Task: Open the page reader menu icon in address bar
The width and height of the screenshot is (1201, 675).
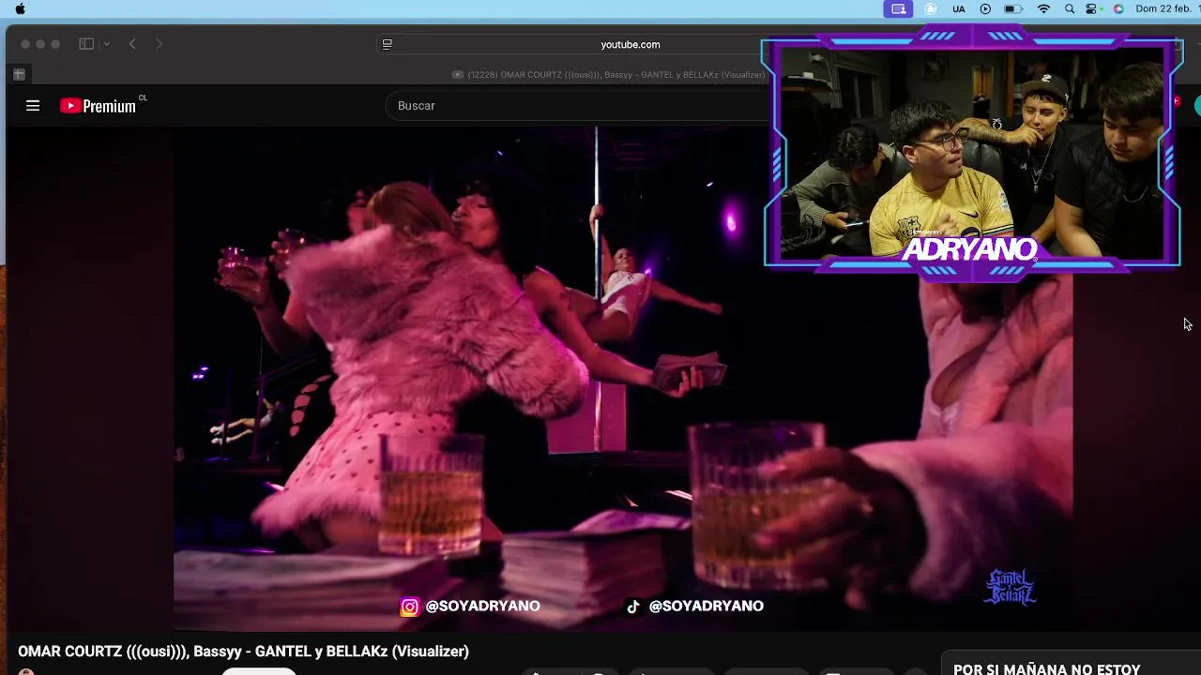Action: 387,44
